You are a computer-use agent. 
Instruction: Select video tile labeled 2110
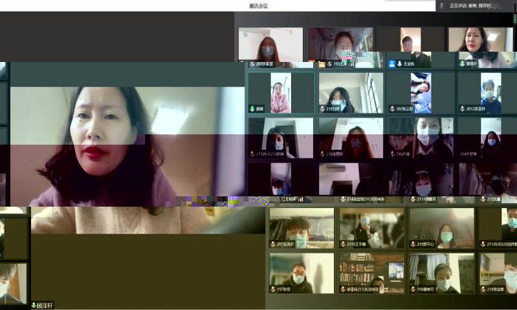(x=371, y=228)
